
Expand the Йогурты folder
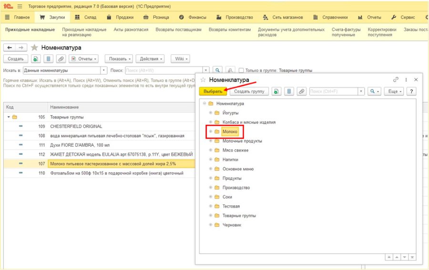click(x=210, y=112)
